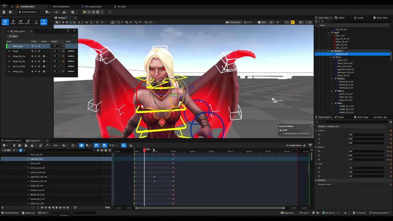Screen dimensions: 393x221
Task: Toggle mute on Wings_Fly_L layer
Action: [x=44, y=71]
